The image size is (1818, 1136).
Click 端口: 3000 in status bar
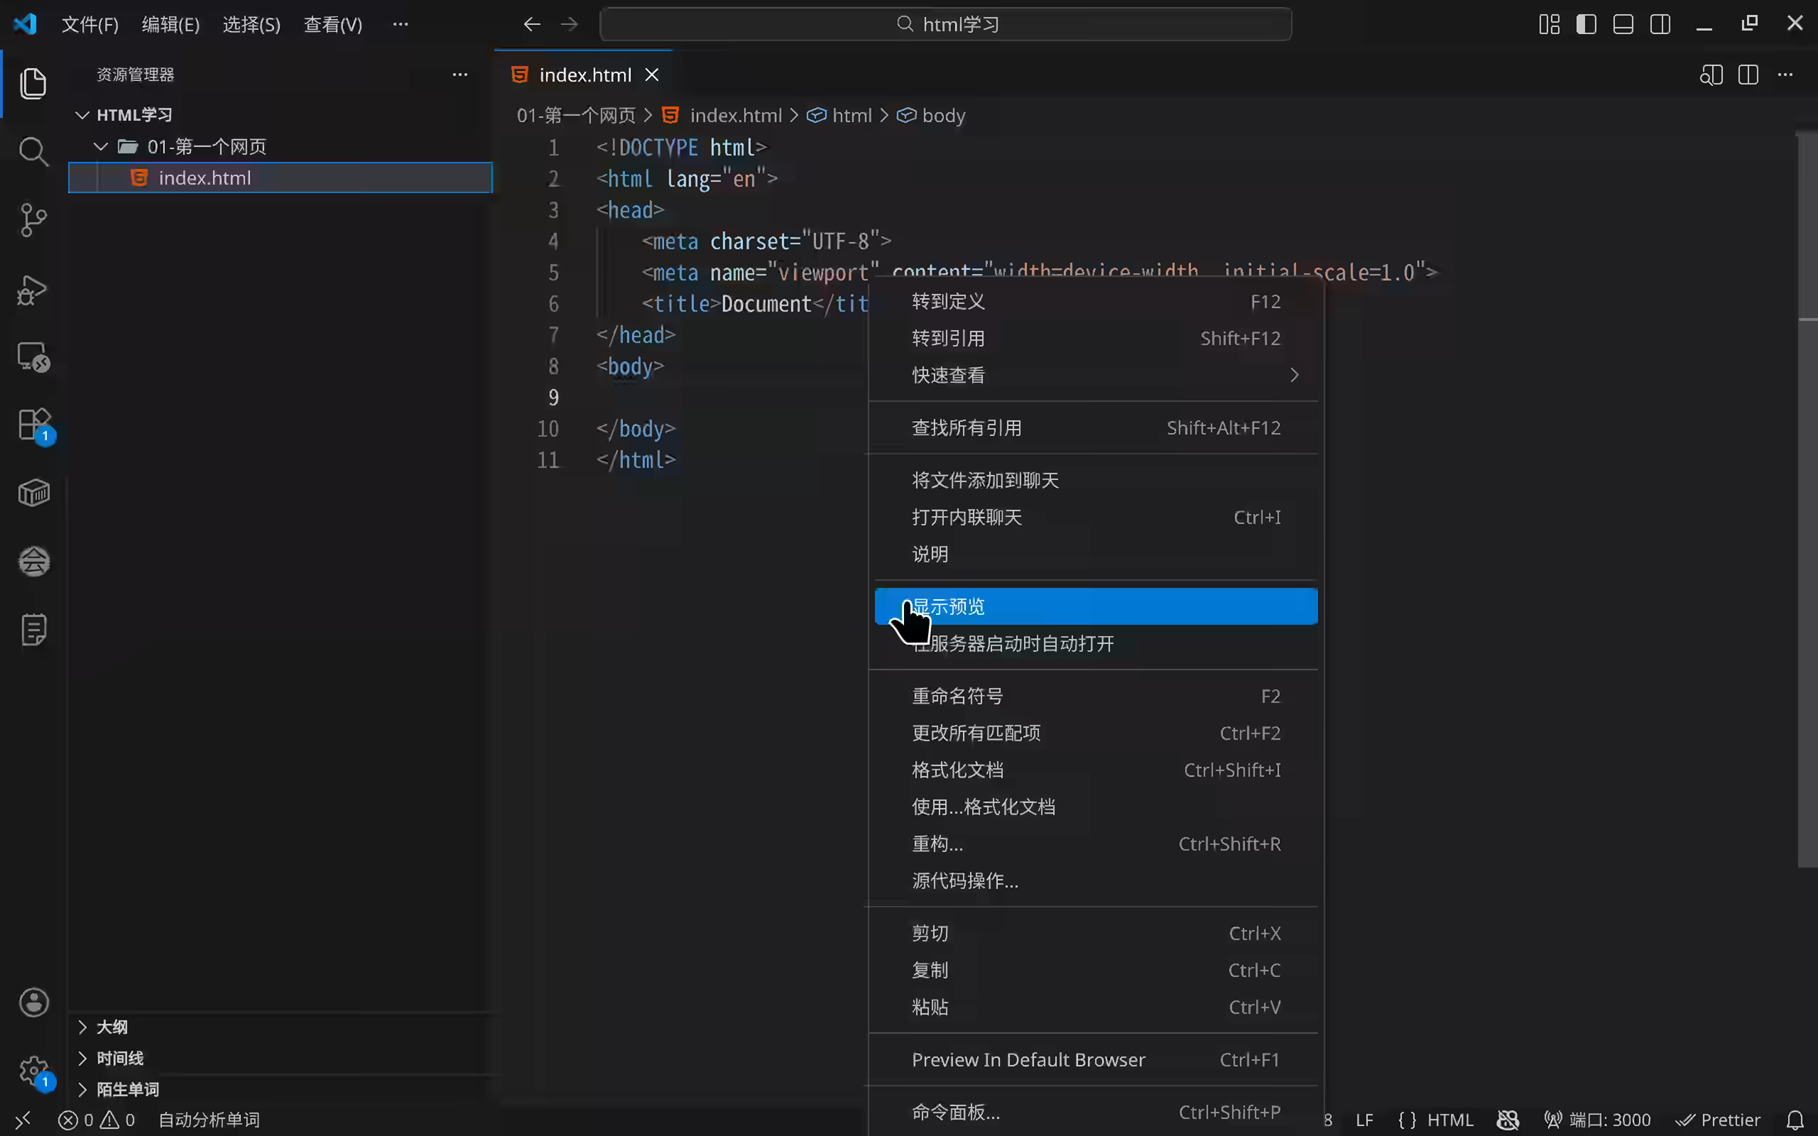1598,1120
